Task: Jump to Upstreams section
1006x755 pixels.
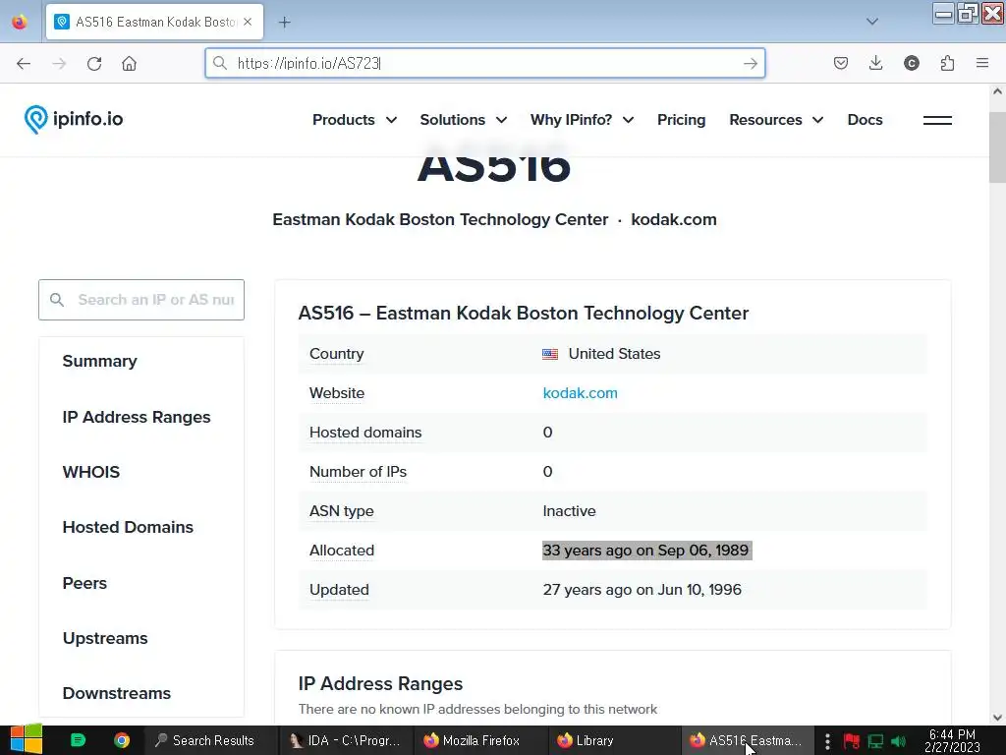Action: (x=105, y=638)
